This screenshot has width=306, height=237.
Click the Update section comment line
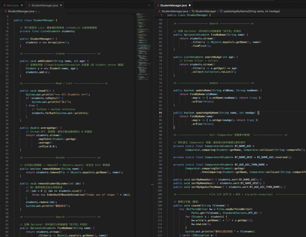coord(214,83)
